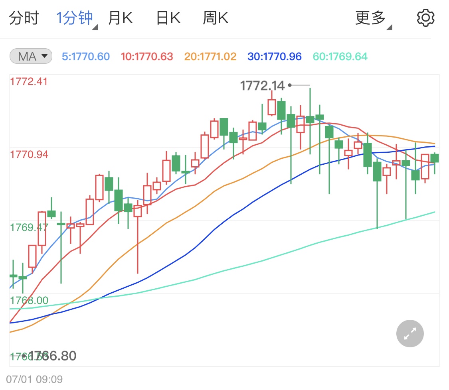Click the 60:1769.64 MA value
Viewport: 449px width, 390px height.
pos(340,56)
